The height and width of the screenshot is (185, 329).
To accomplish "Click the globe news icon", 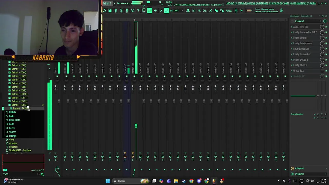I will coord(281,10).
